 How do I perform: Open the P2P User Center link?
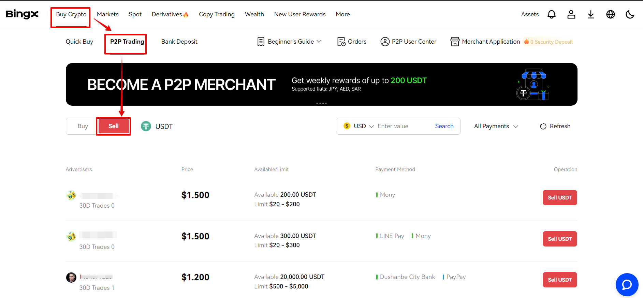414,42
